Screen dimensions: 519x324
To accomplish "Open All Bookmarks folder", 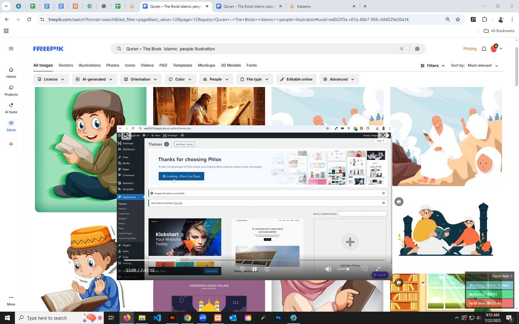I will (499, 31).
